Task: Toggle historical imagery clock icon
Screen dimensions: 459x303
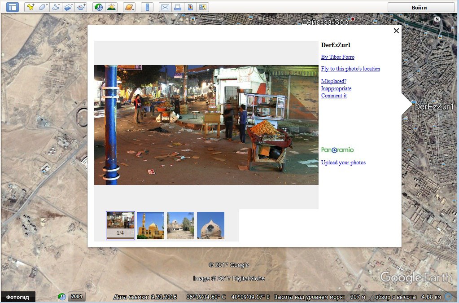Action: click(99, 7)
